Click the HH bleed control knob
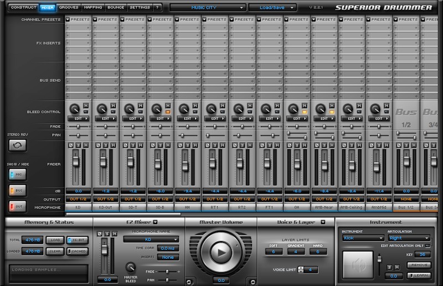This screenshot has width=443, height=286. (184, 108)
